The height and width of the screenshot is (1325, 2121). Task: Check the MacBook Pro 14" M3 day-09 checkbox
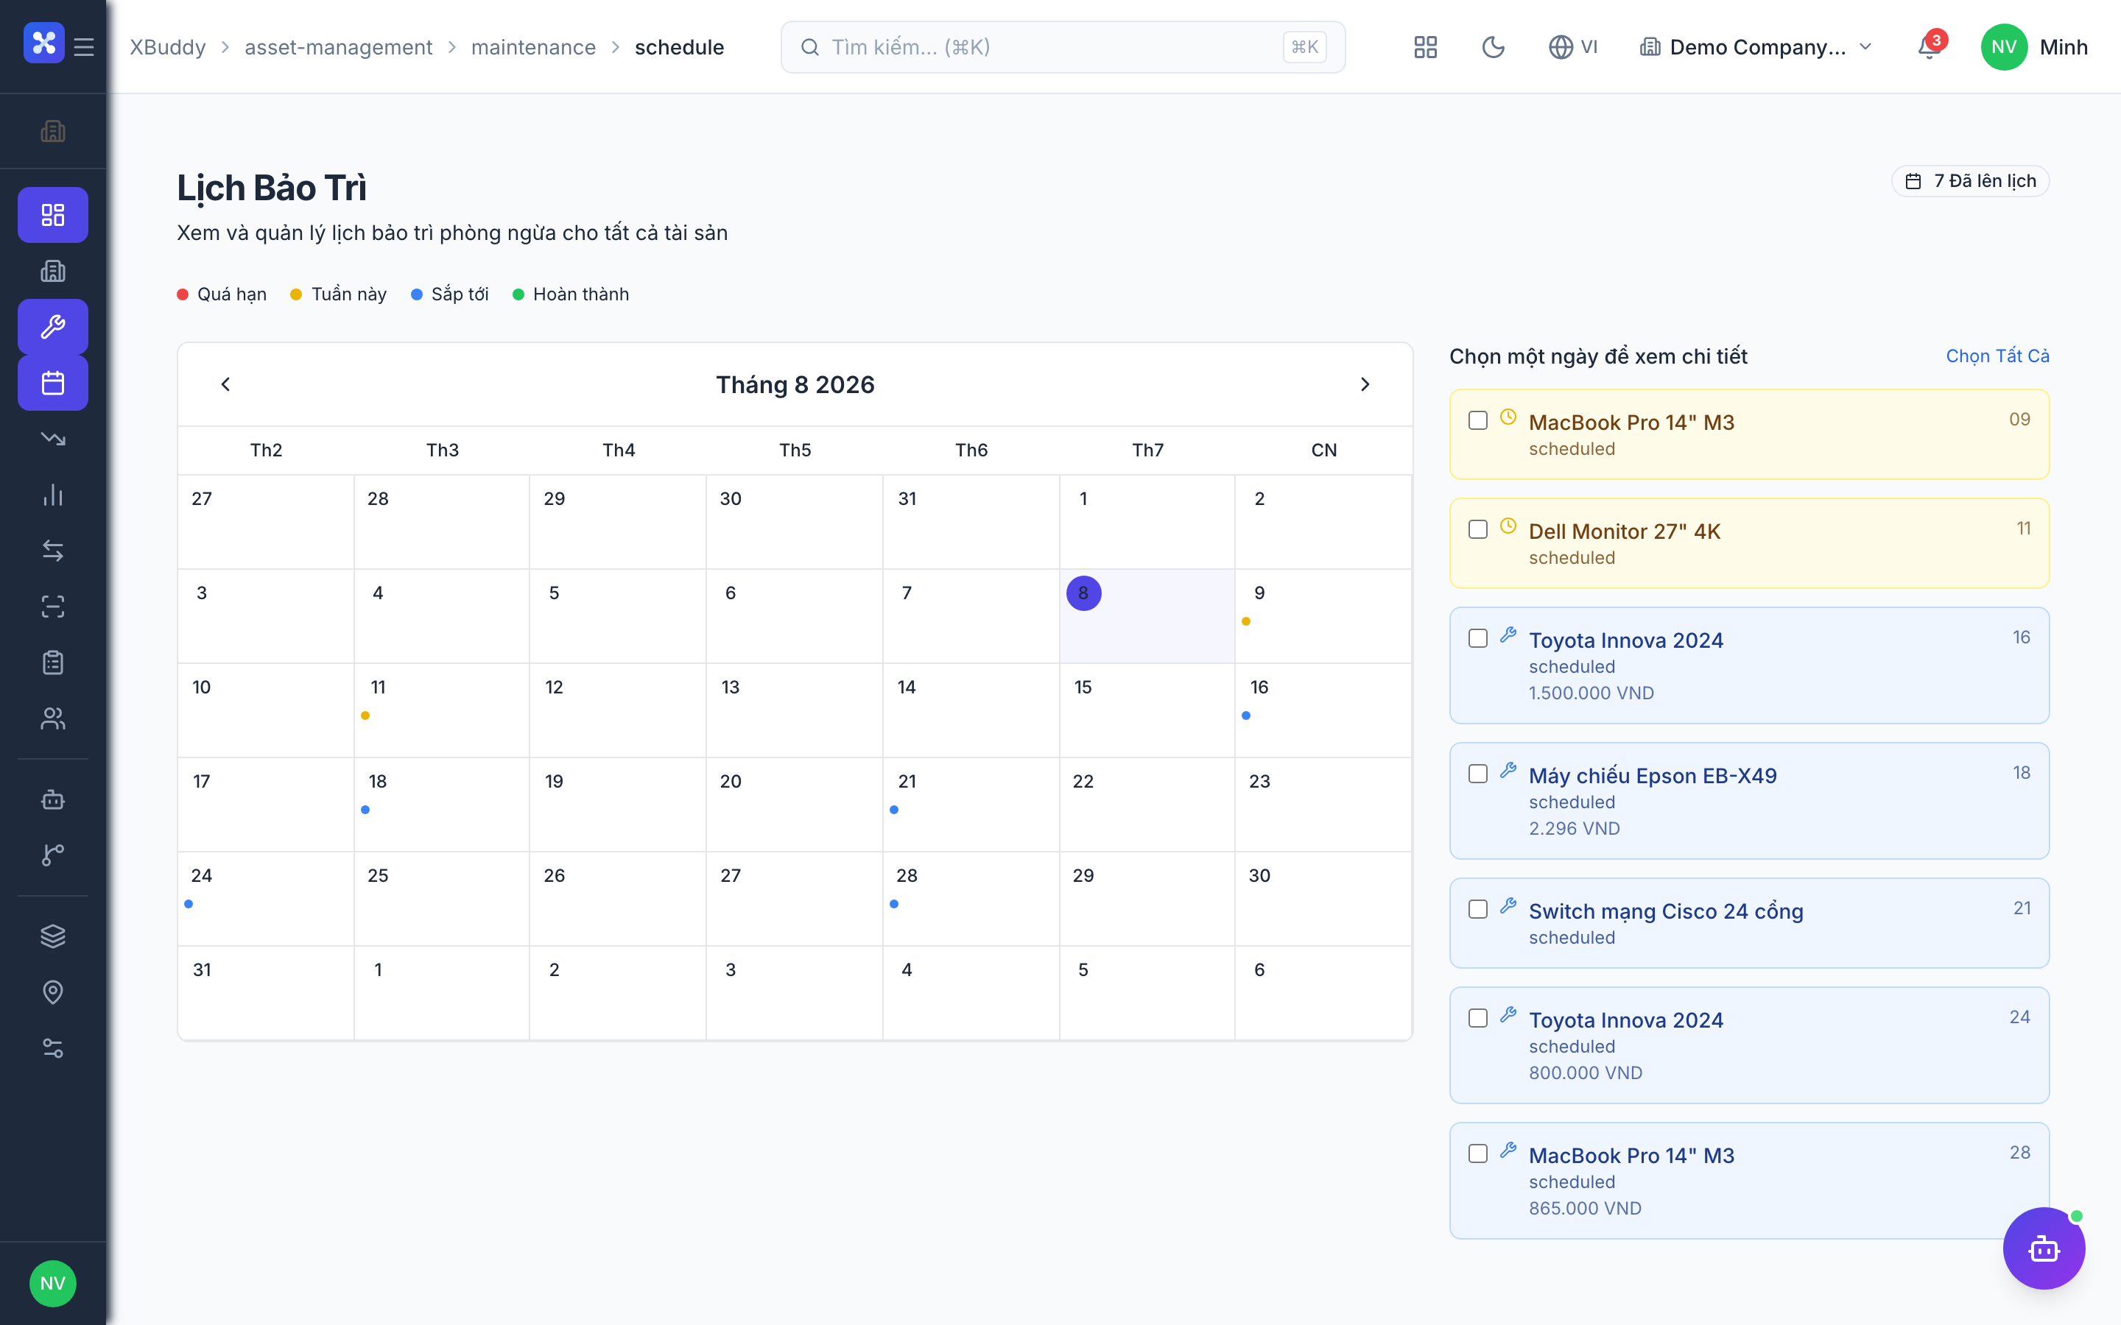click(x=1479, y=420)
